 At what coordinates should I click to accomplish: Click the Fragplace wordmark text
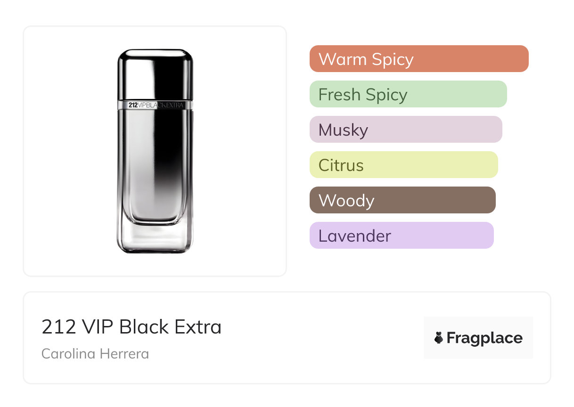tap(484, 338)
